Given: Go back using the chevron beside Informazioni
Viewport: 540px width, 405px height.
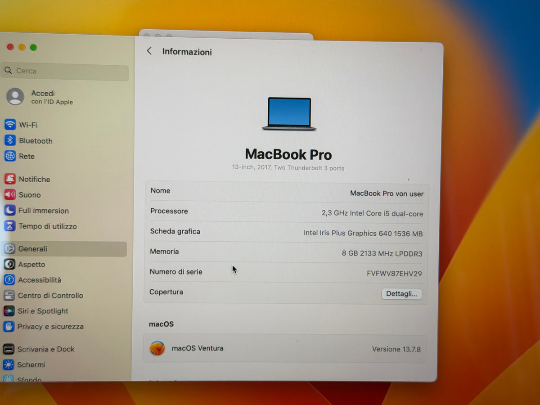Looking at the screenshot, I should (149, 51).
